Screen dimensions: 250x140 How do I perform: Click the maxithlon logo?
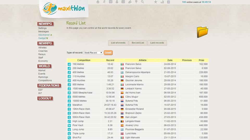pyautogui.click(x=64, y=9)
